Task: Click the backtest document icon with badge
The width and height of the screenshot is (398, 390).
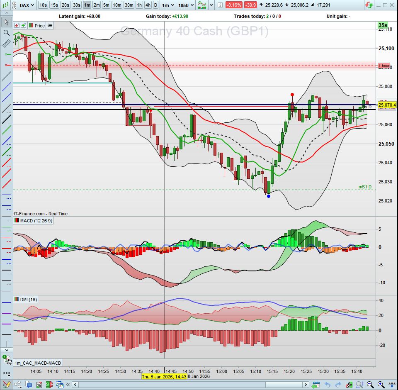Action: point(7,359)
